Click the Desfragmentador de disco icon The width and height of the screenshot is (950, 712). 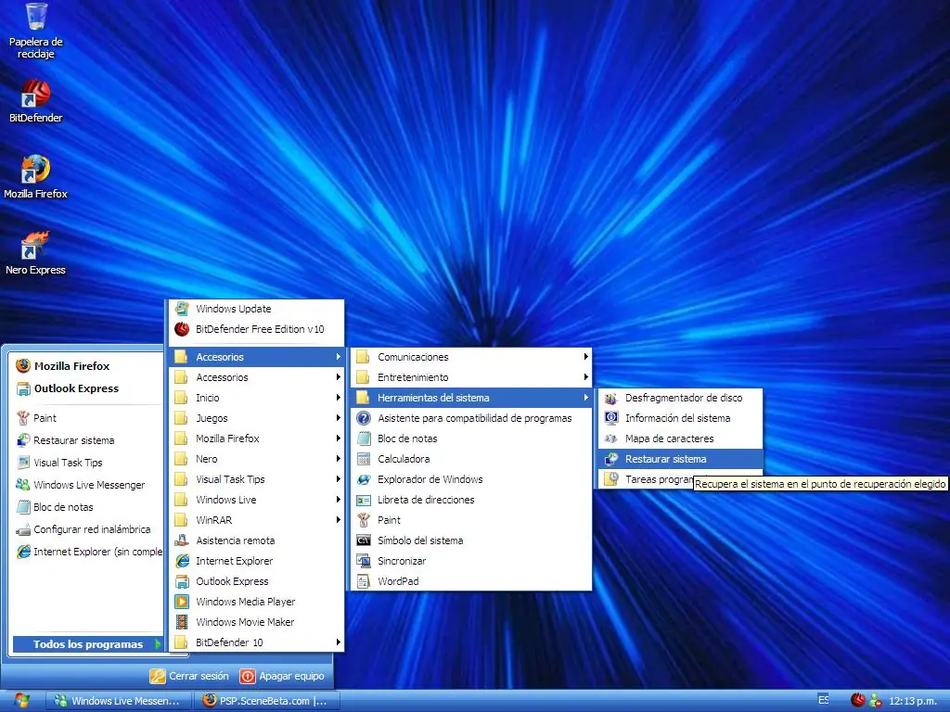point(611,398)
